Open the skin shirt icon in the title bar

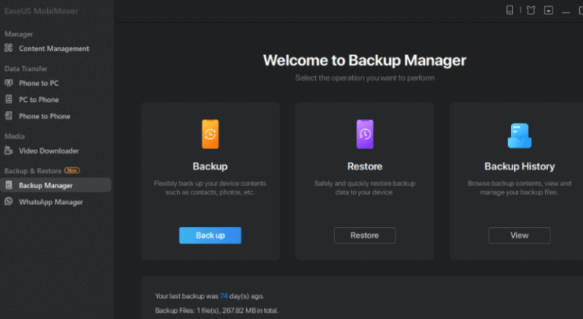pyautogui.click(x=531, y=10)
